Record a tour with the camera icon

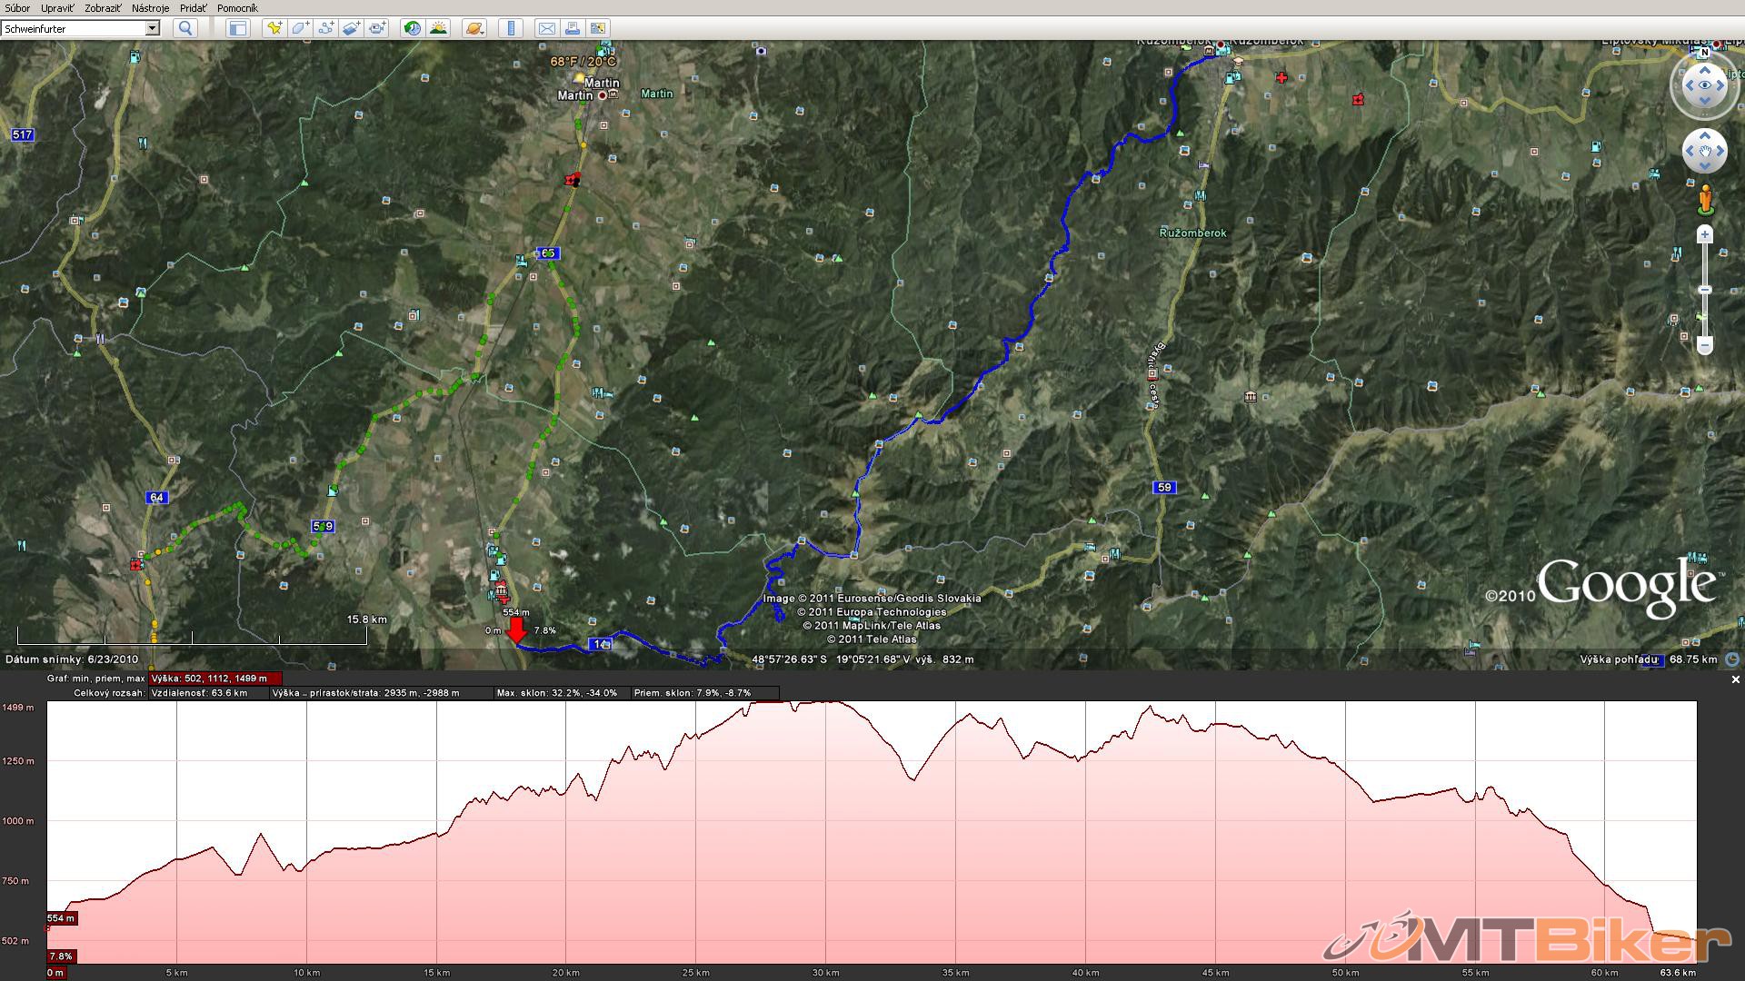click(377, 28)
